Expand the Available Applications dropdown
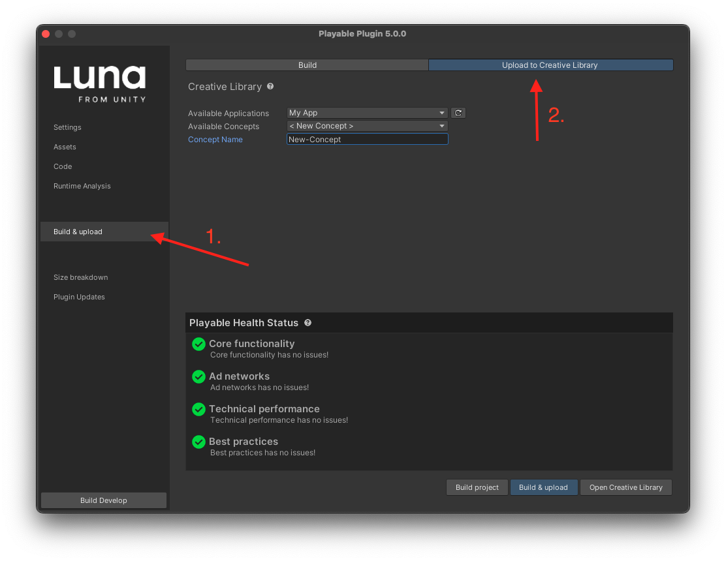Image resolution: width=726 pixels, height=561 pixels. pyautogui.click(x=367, y=113)
